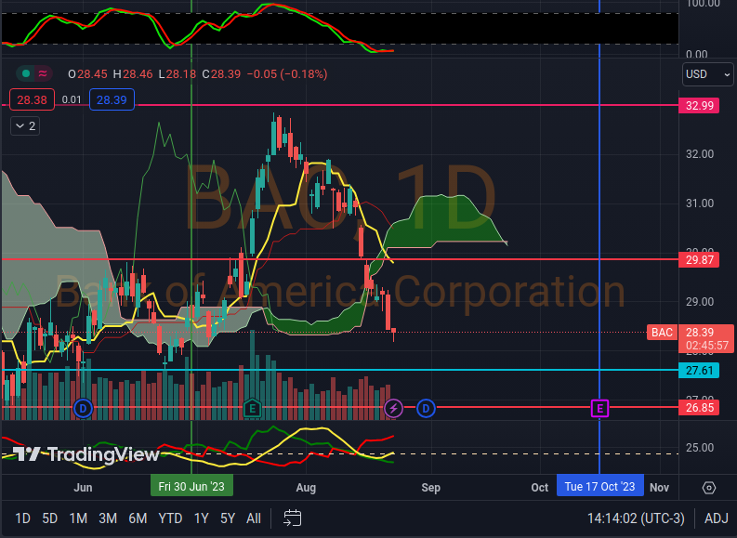Click the Tue 17 Oct '23 date label
The width and height of the screenshot is (737, 538).
pyautogui.click(x=599, y=486)
